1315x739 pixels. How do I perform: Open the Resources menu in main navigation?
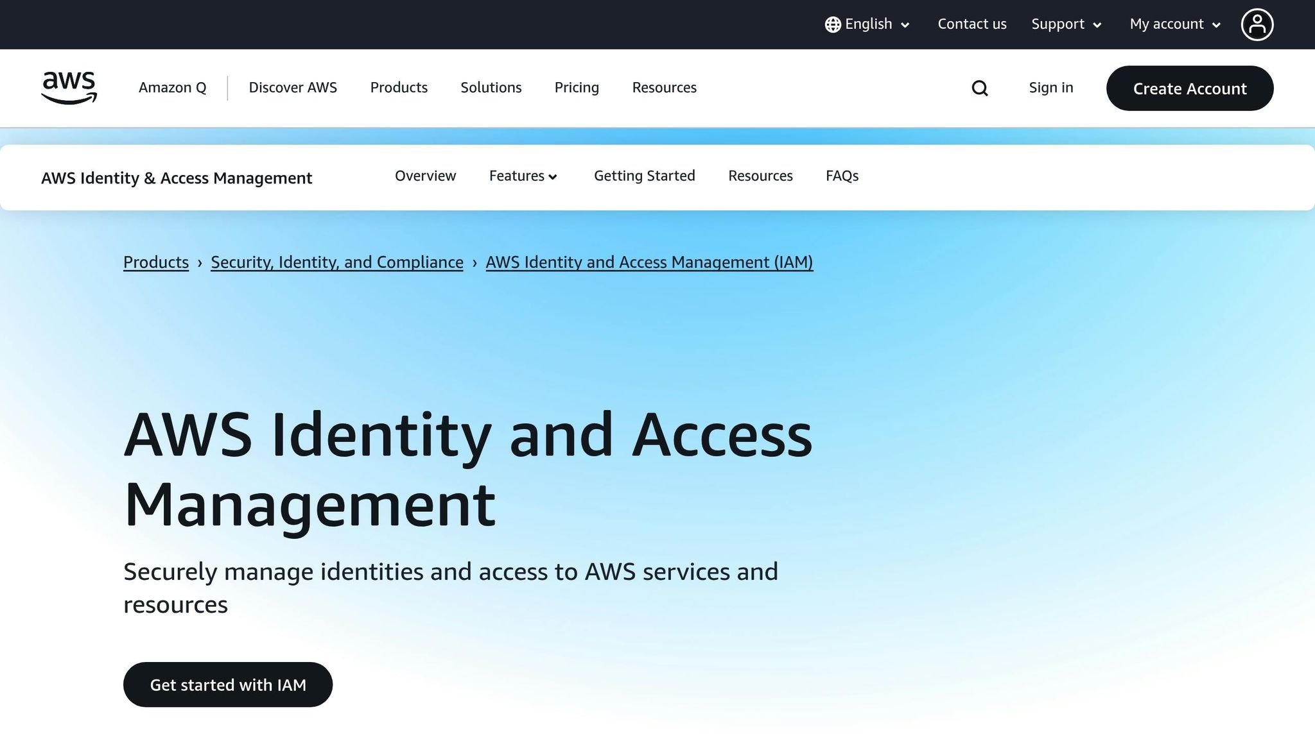pos(665,88)
